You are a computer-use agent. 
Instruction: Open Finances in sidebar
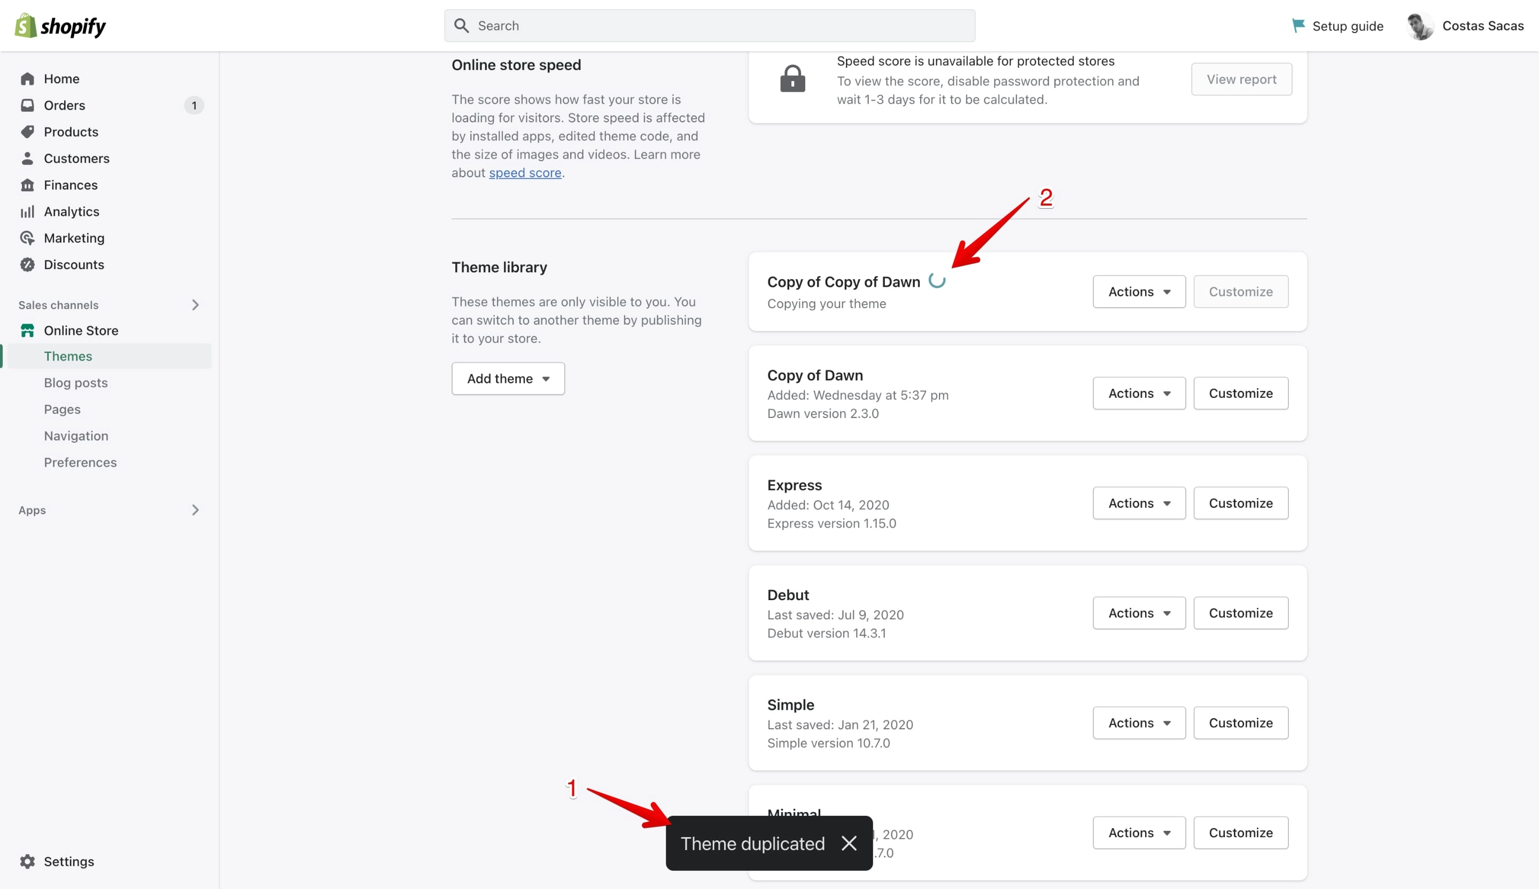click(x=70, y=185)
